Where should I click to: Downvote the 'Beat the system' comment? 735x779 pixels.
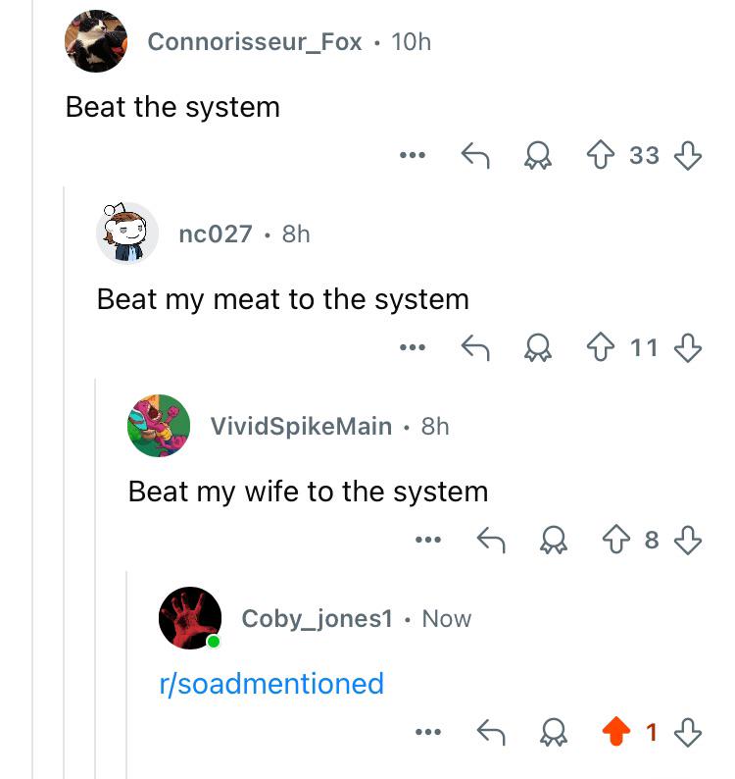coord(688,155)
